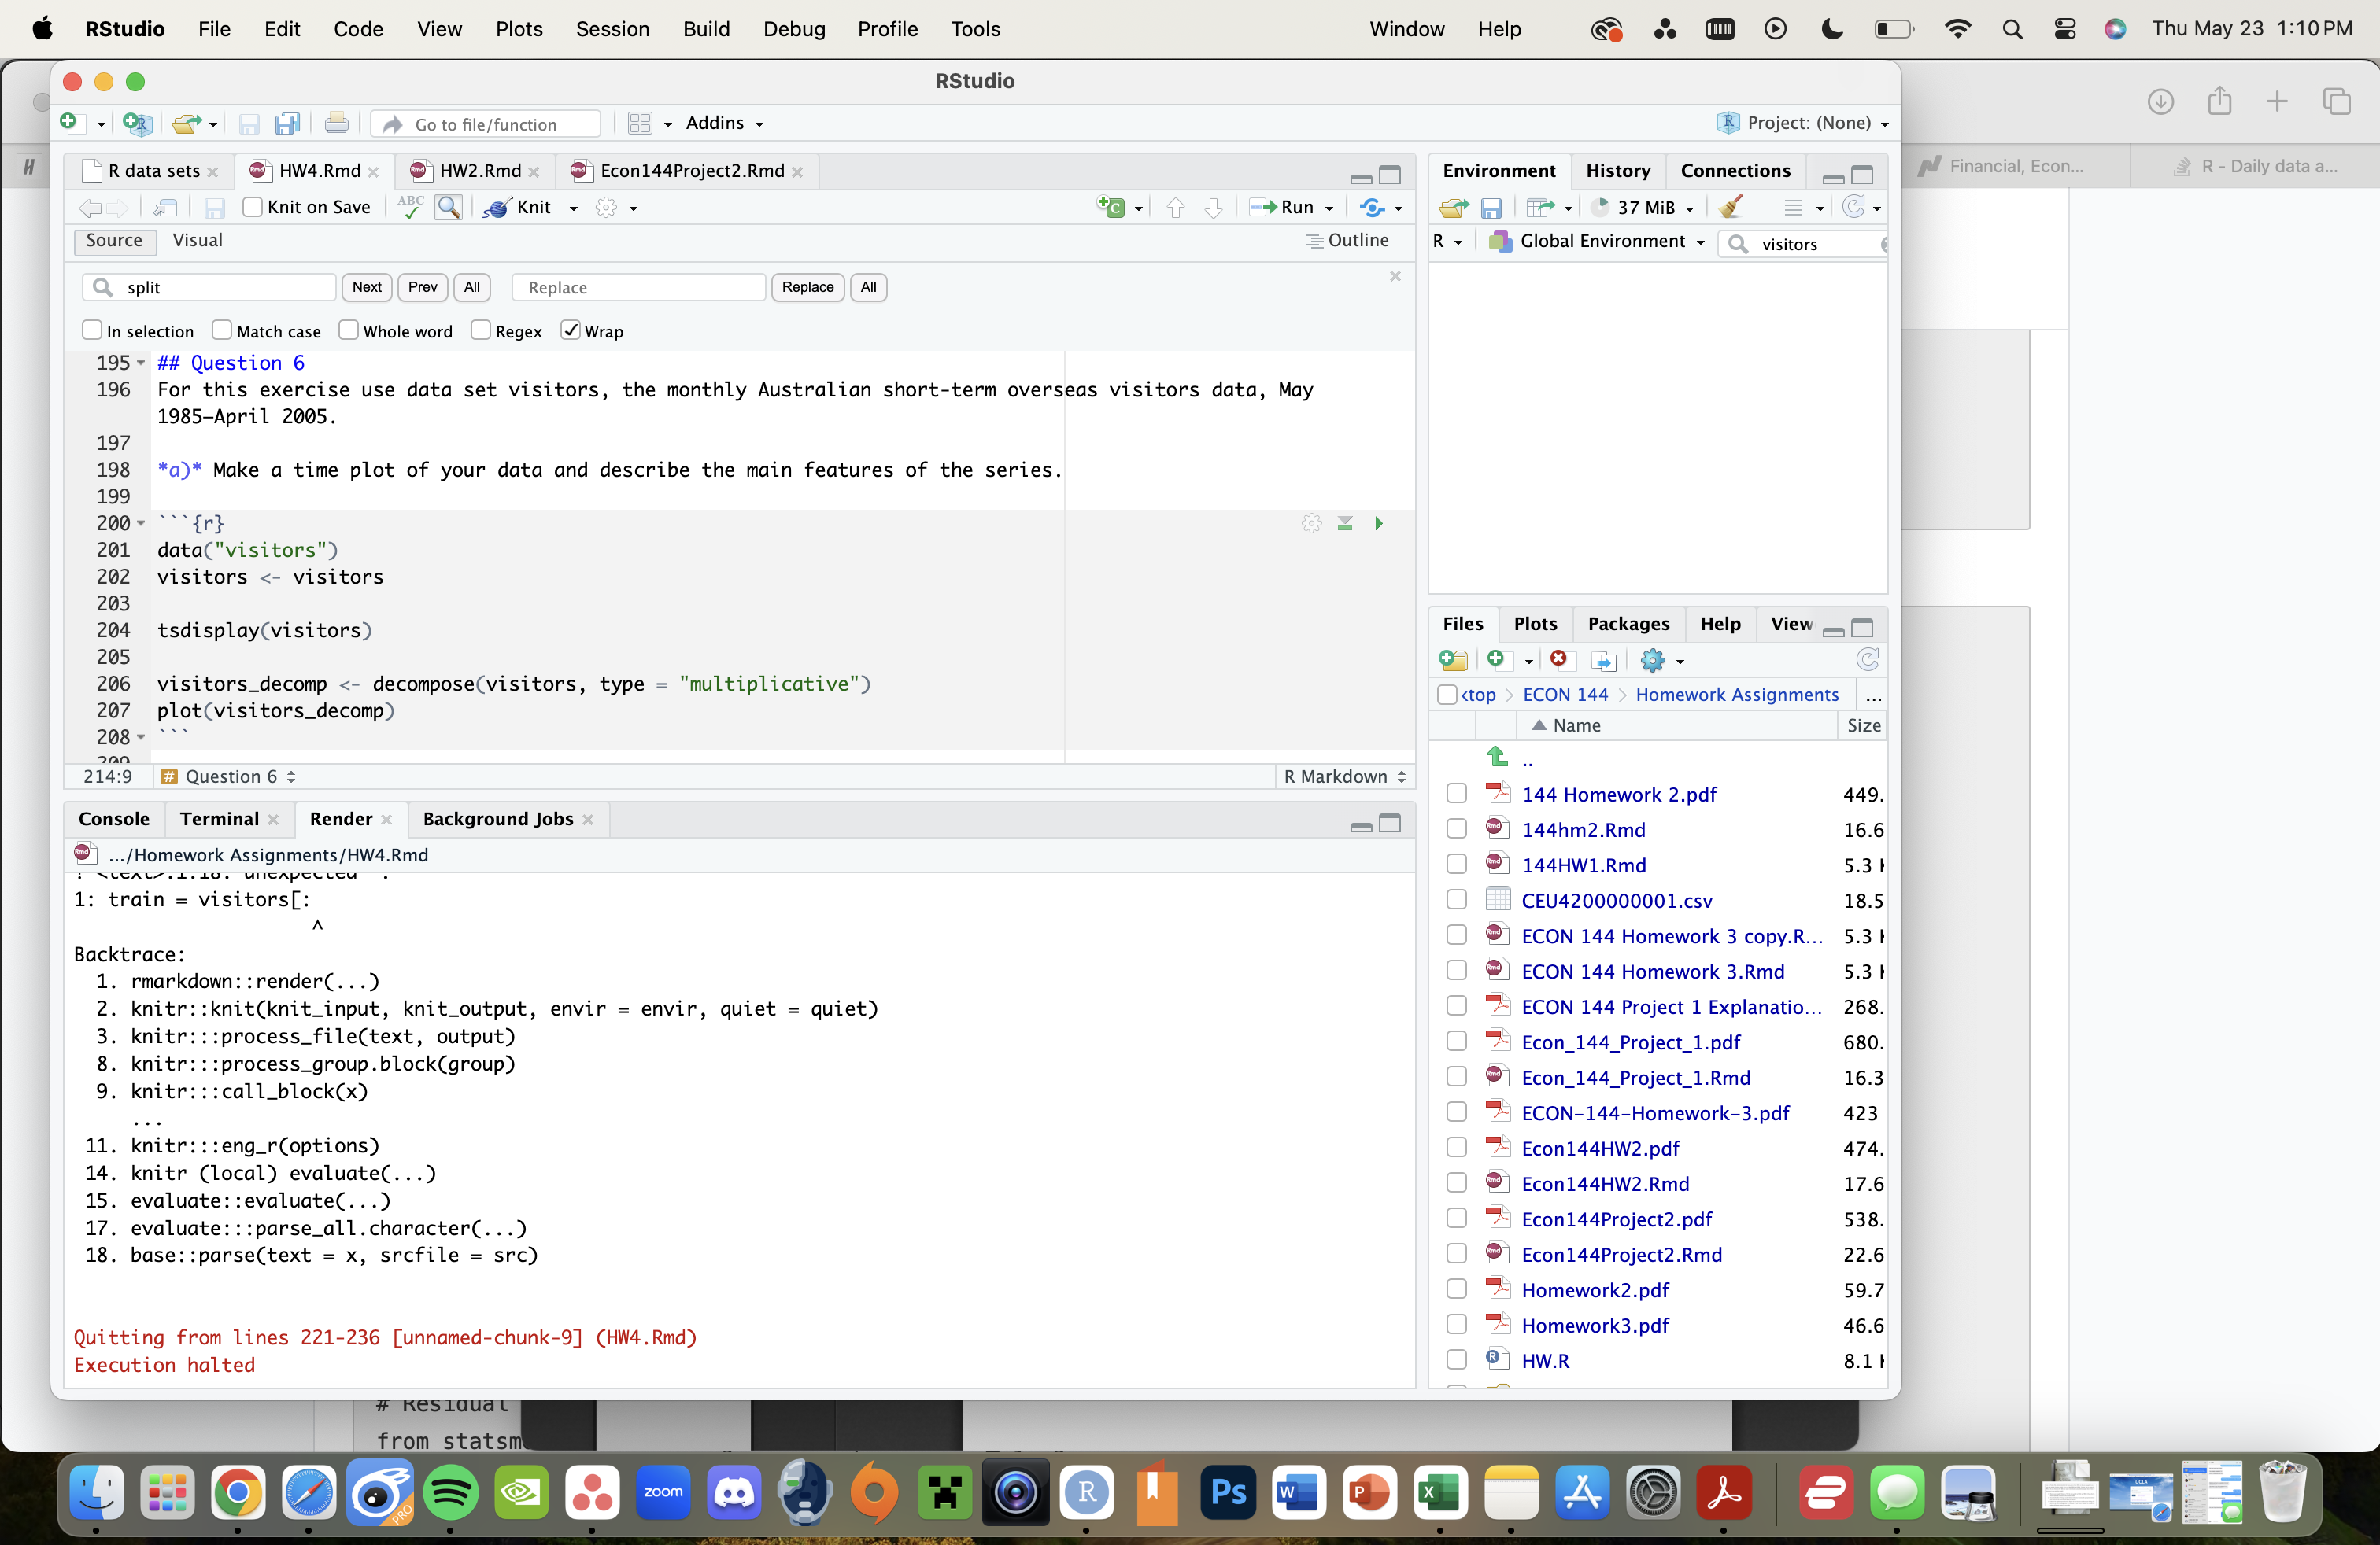Open Project: (None) dropdown
The height and width of the screenshot is (1545, 2380).
click(x=1804, y=123)
